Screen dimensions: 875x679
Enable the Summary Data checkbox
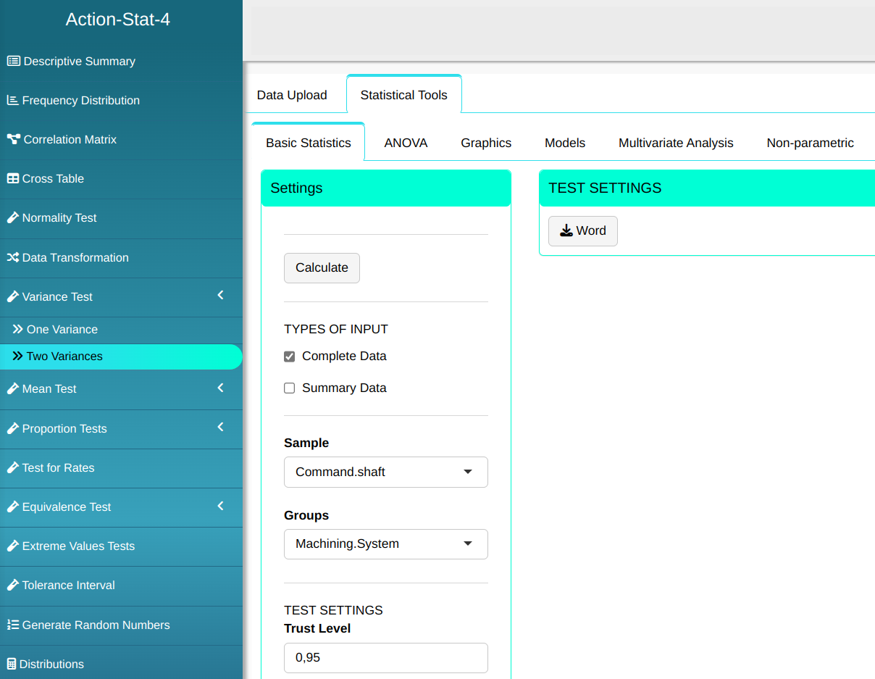pos(290,388)
